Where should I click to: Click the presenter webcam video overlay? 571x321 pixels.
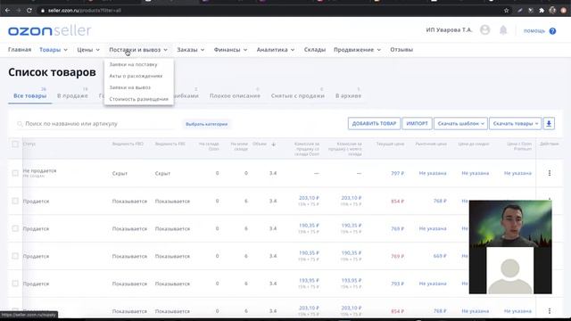pyautogui.click(x=510, y=224)
